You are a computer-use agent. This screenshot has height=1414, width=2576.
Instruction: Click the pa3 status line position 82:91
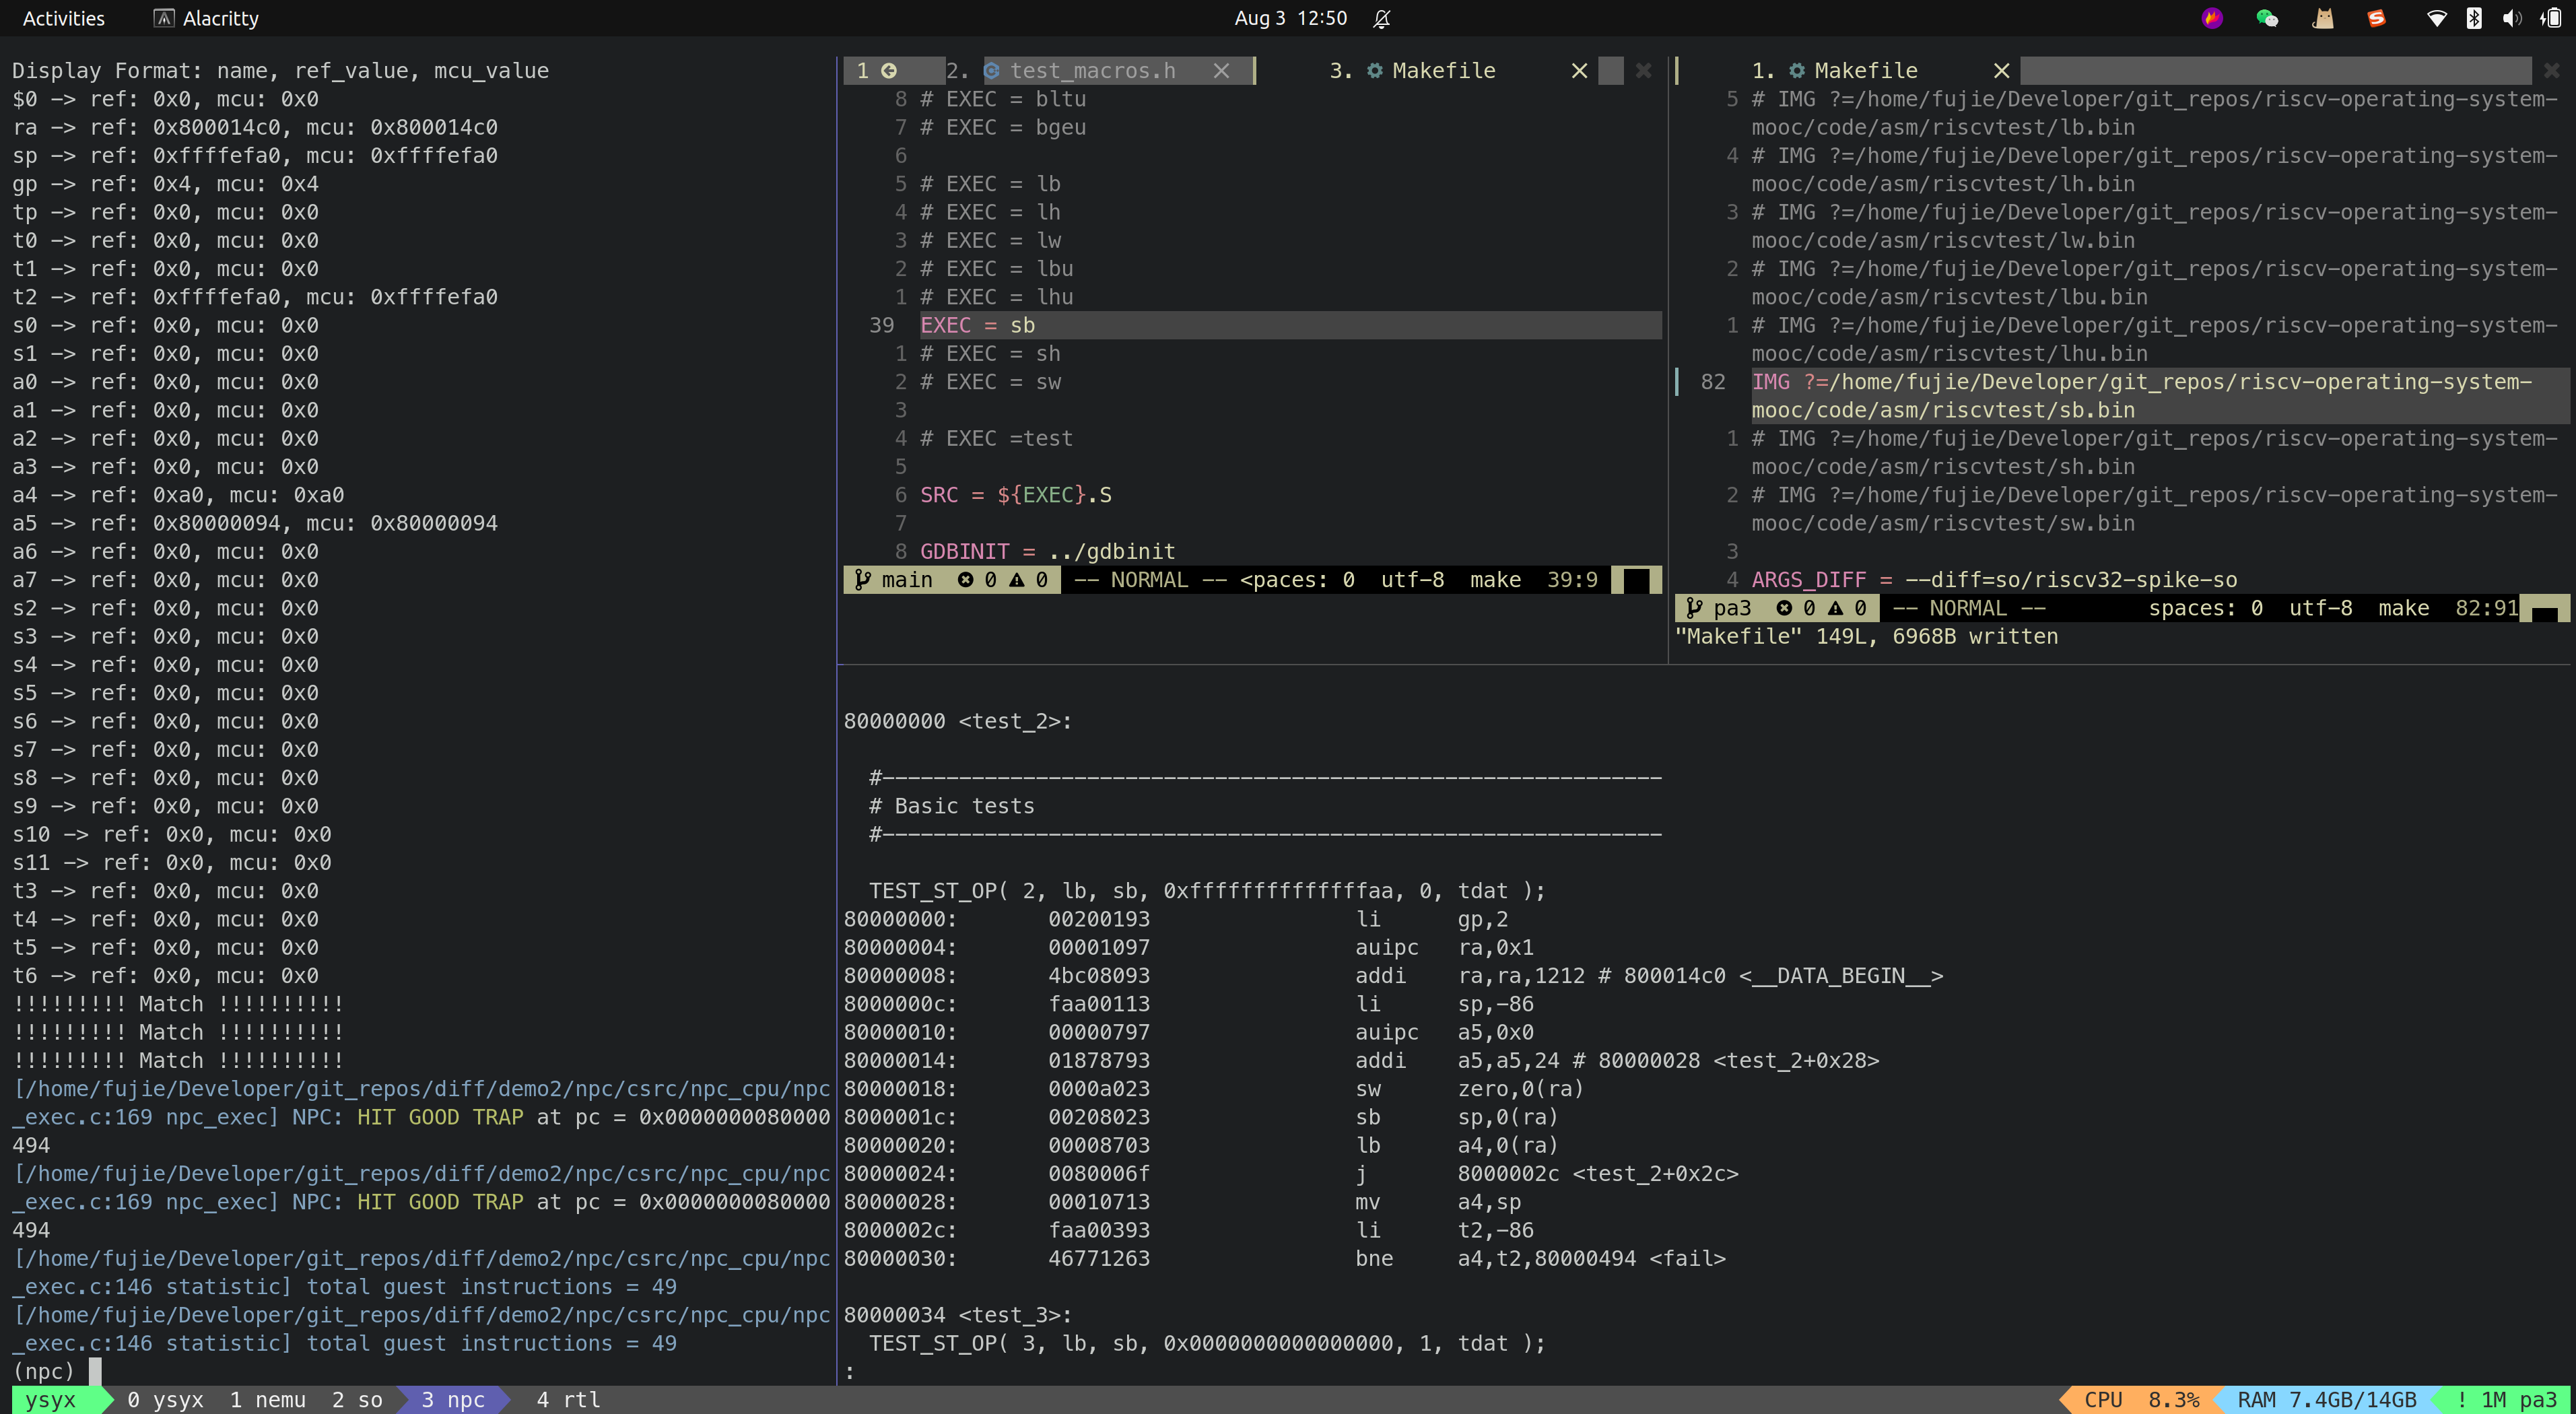[2486, 608]
